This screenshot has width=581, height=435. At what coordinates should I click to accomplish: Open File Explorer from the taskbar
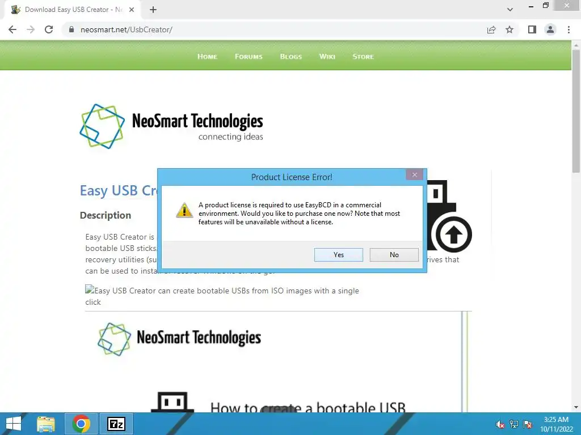pos(46,424)
